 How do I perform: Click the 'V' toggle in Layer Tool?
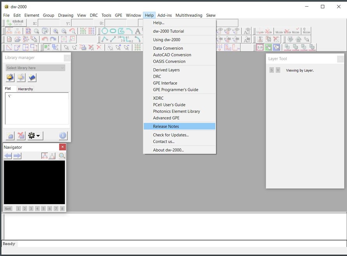point(278,70)
